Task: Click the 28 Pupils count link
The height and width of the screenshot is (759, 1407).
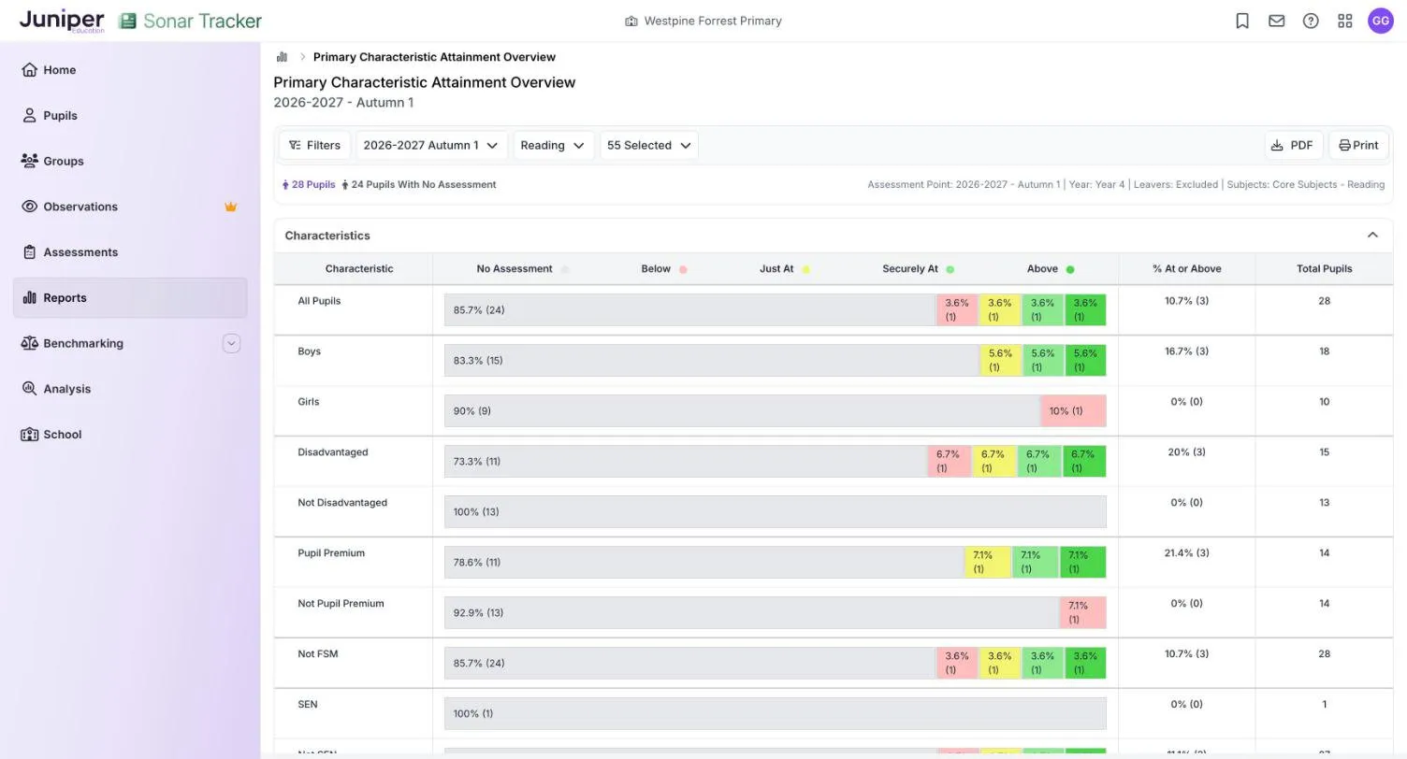Action: (309, 185)
